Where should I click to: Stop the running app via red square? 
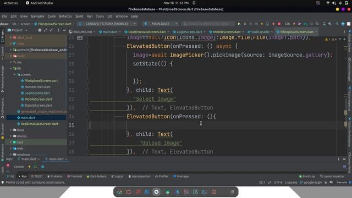coord(279,24)
